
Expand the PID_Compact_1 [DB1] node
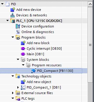(18, 87)
